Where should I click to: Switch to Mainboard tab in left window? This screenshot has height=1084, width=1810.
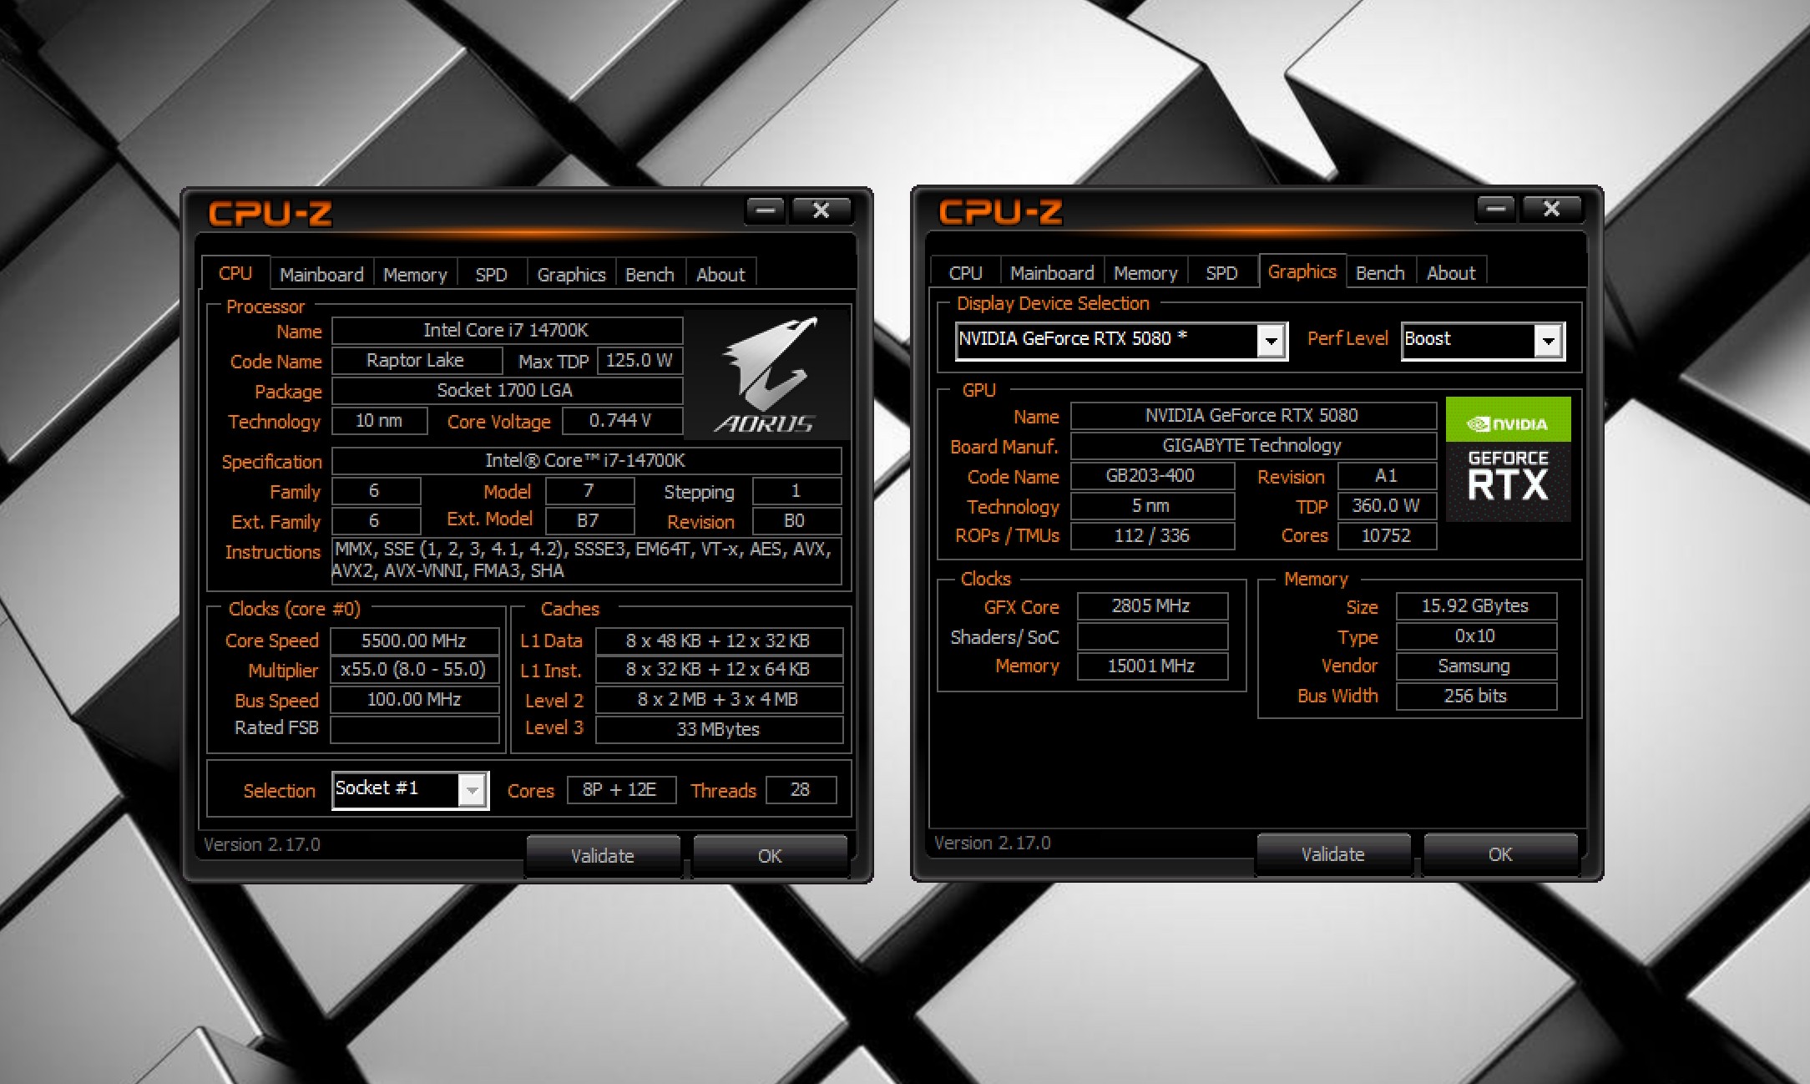(x=321, y=275)
